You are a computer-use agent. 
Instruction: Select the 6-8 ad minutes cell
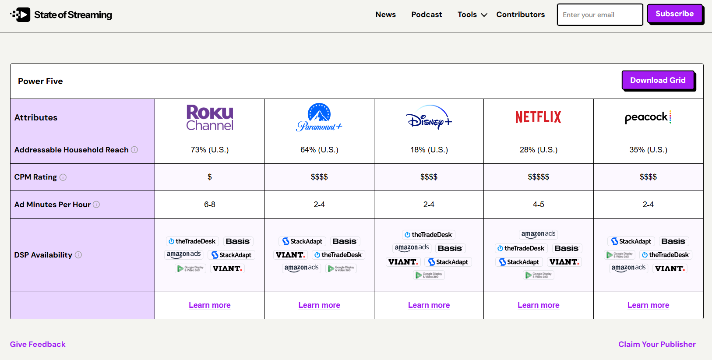point(210,205)
